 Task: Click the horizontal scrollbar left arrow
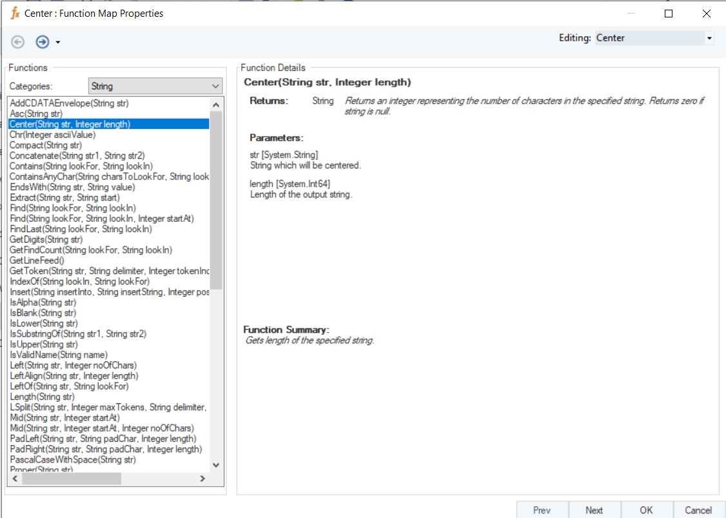point(14,479)
